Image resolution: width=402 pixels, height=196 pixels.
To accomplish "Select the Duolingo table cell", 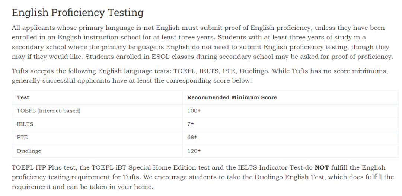I will 97,151.
